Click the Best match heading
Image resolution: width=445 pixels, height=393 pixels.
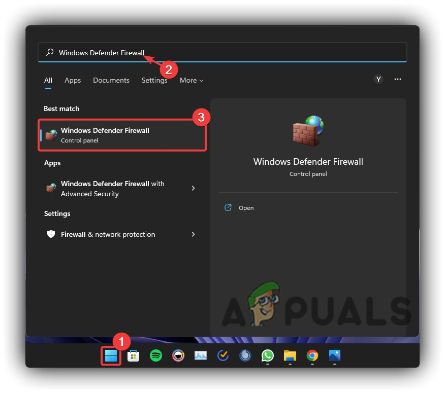[61, 109]
